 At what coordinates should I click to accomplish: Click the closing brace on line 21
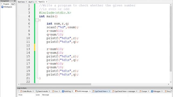point(40,78)
